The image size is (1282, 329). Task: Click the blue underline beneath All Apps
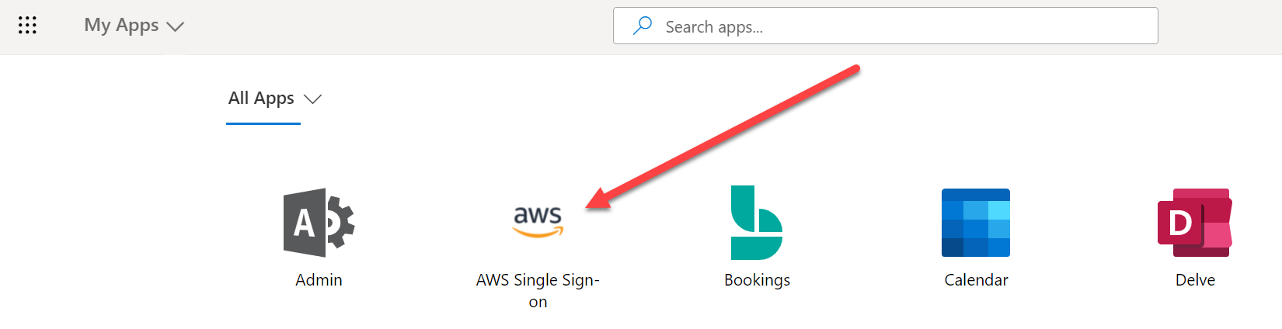(263, 123)
